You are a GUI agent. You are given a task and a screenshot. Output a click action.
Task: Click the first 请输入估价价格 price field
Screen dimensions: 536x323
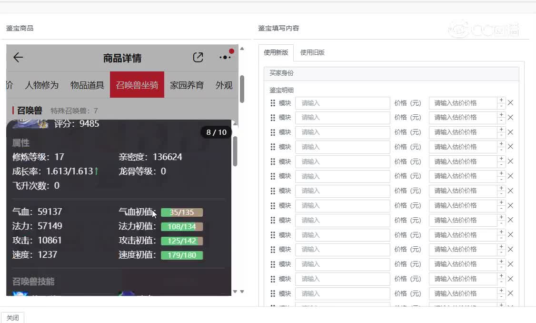(462, 103)
